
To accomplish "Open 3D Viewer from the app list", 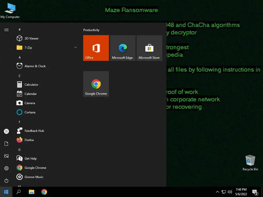I will point(47,38).
